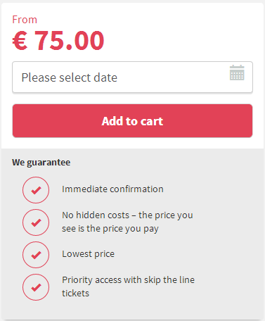Click the euro currency symbol
This screenshot has width=265, height=321.
click(20, 41)
